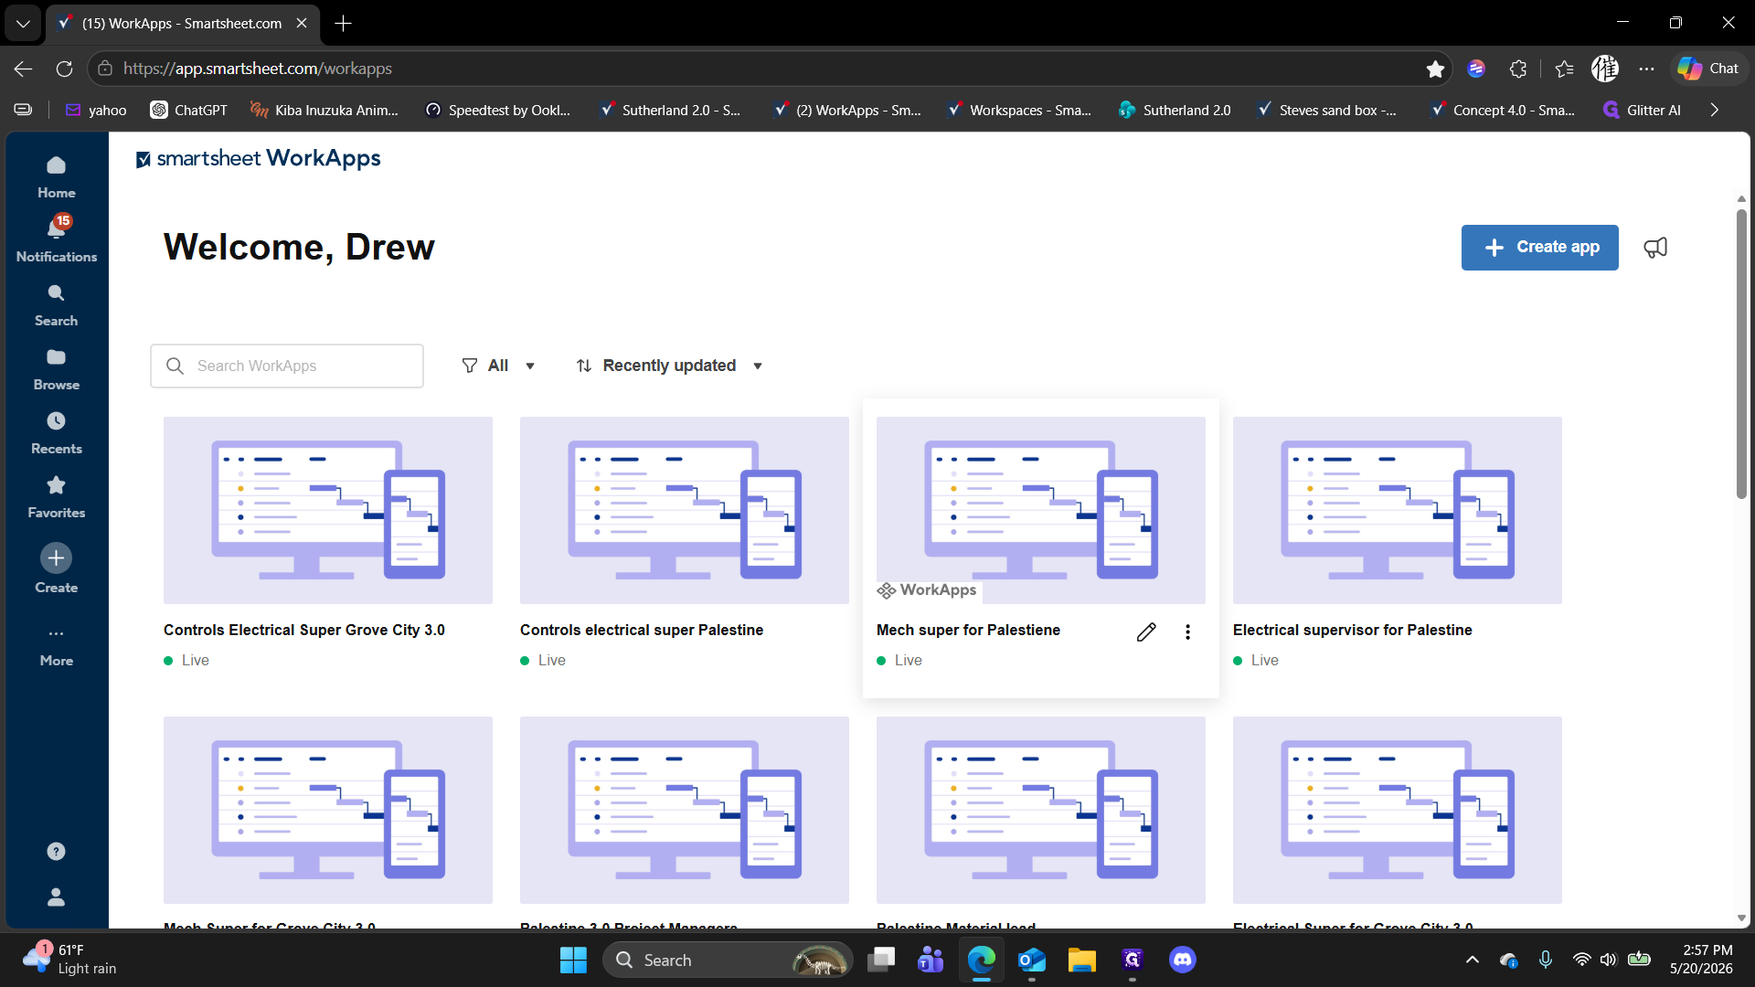This screenshot has height=987, width=1755.
Task: Open the yahoo bookmark
Action: click(x=96, y=110)
